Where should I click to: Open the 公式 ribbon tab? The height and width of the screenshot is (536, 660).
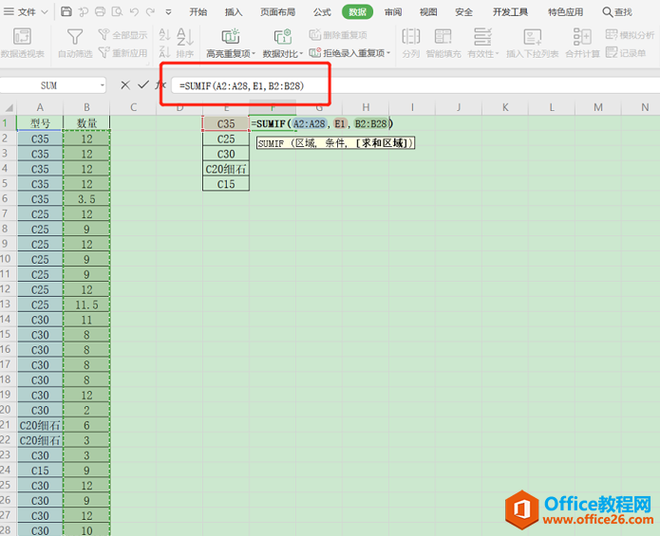pyautogui.click(x=322, y=11)
